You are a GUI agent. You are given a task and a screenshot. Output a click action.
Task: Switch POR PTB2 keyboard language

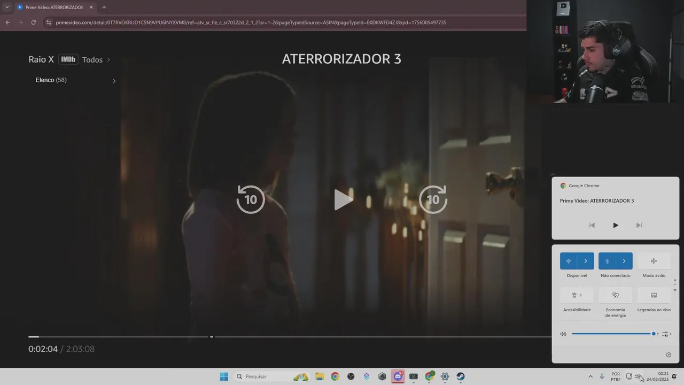[616, 376]
